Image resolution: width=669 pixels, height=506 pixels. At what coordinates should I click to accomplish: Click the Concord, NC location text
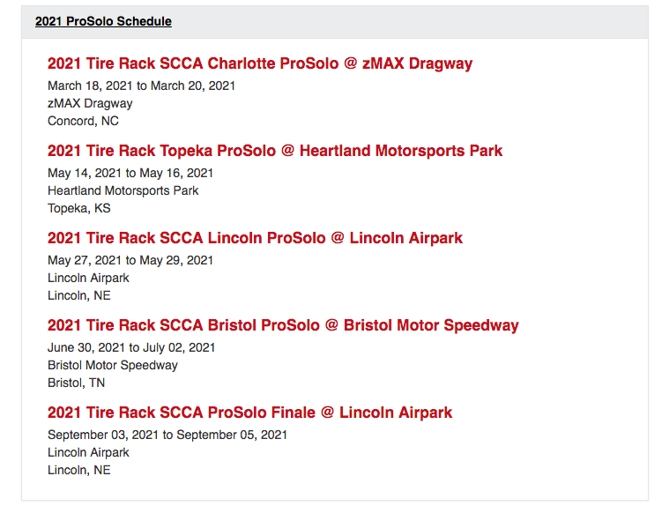pos(83,121)
